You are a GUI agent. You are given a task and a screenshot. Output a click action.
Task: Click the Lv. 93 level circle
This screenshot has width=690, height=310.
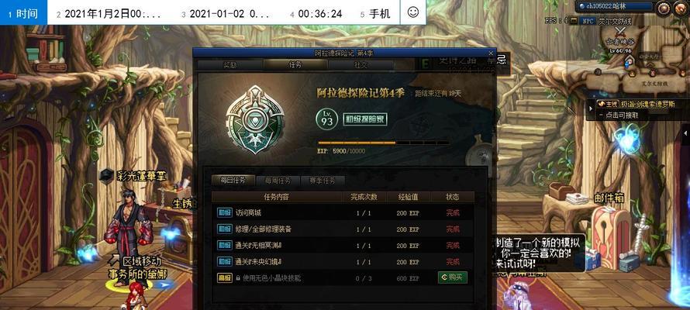(327, 119)
